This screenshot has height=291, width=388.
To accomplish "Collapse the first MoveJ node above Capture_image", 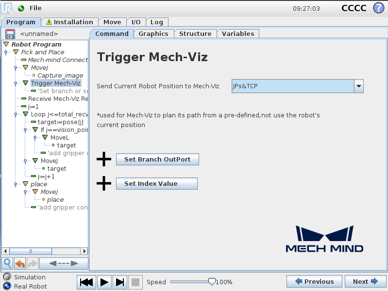I will [25, 67].
